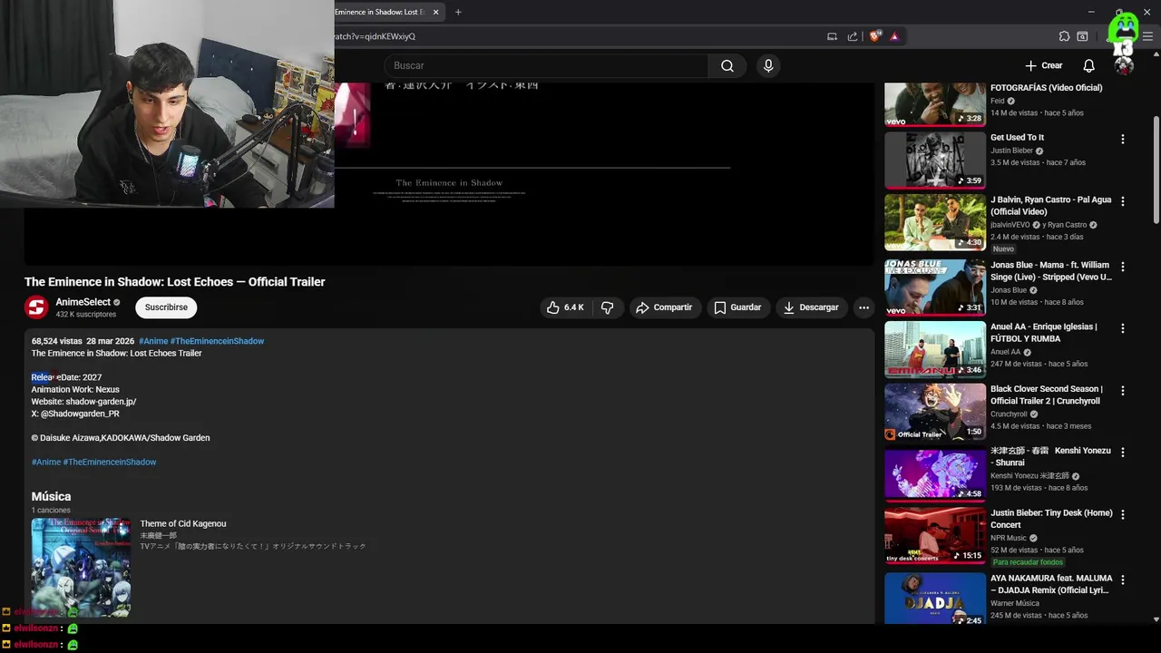Click the Guardar button

(x=737, y=307)
